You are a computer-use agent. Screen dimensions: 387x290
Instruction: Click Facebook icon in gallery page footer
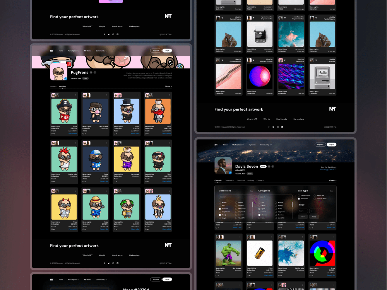click(269, 127)
